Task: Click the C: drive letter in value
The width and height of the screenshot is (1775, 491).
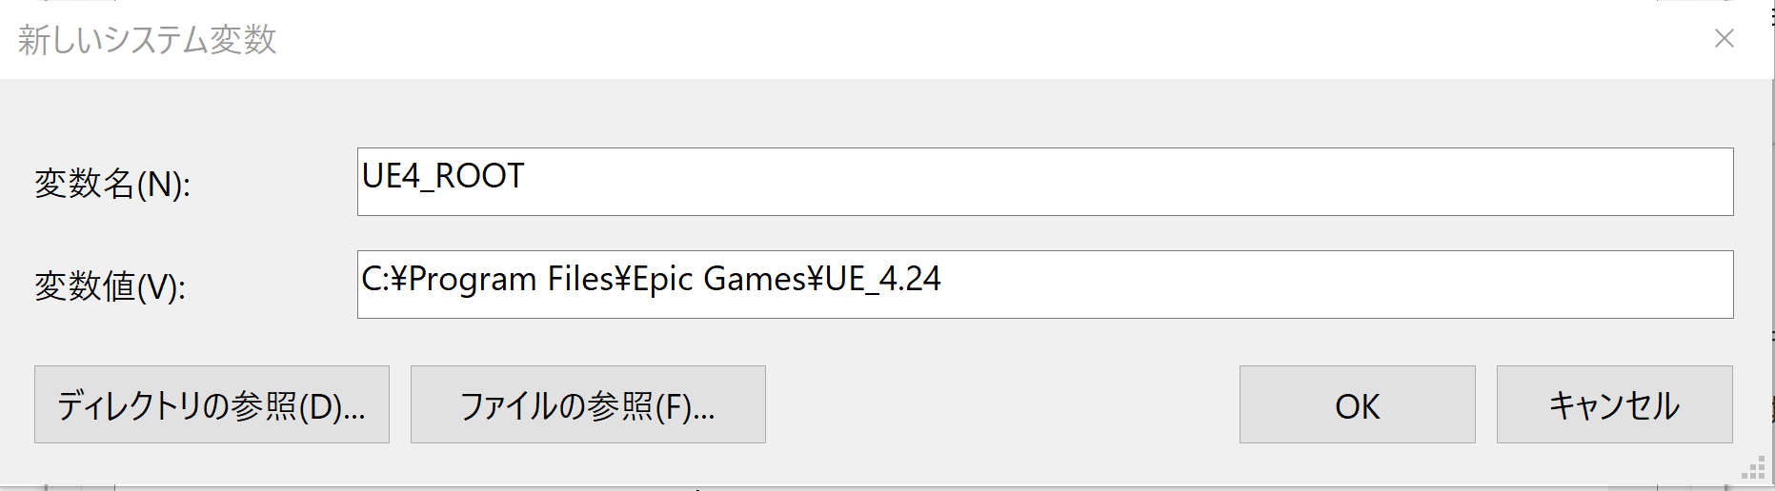Action: pyautogui.click(x=373, y=280)
